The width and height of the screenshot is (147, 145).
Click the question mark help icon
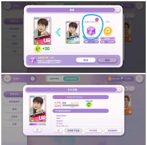point(33,79)
